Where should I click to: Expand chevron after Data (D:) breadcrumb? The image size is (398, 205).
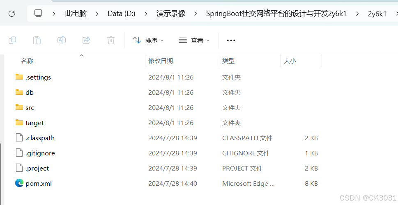point(146,14)
